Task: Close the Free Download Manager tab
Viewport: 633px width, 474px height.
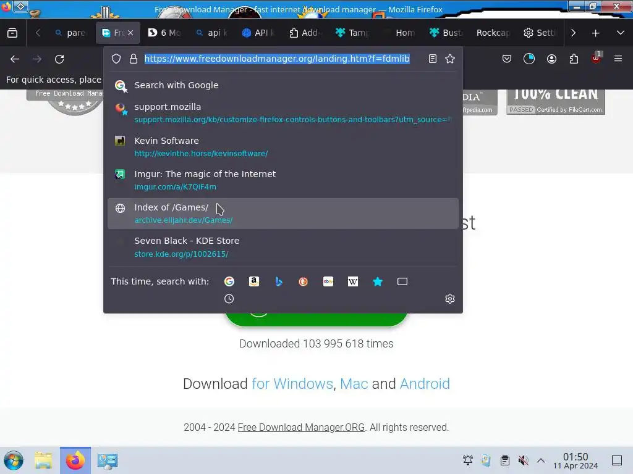Action: [130, 33]
